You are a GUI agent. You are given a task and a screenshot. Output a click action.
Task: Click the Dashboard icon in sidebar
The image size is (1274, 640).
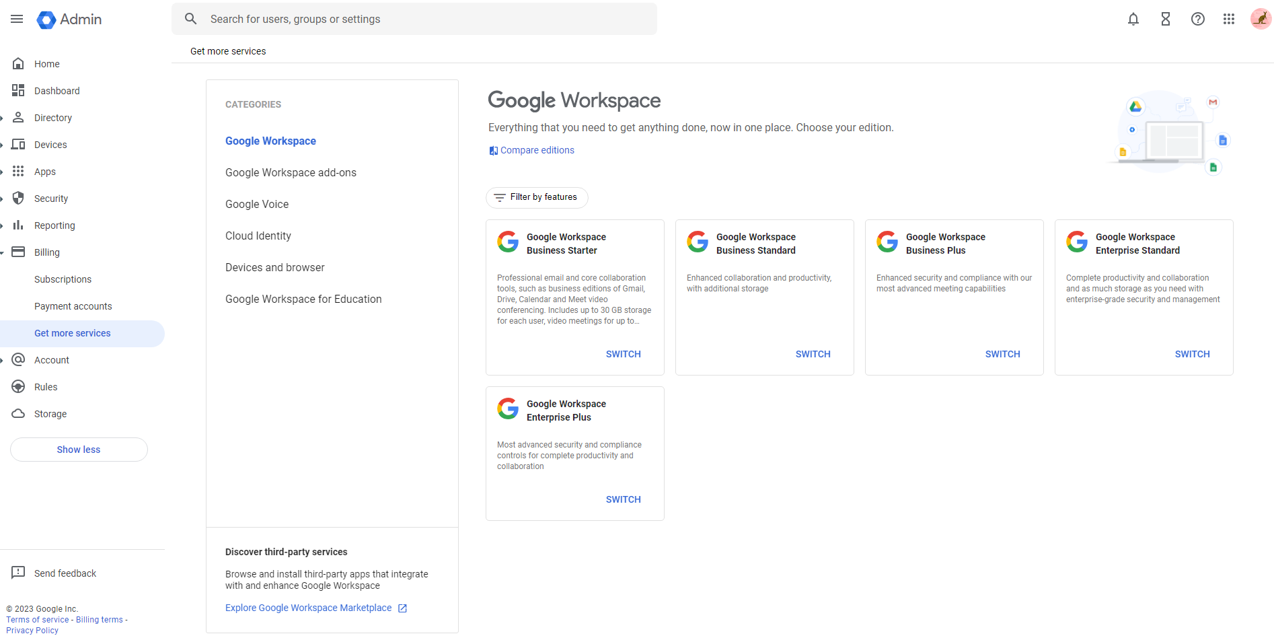[x=18, y=90]
